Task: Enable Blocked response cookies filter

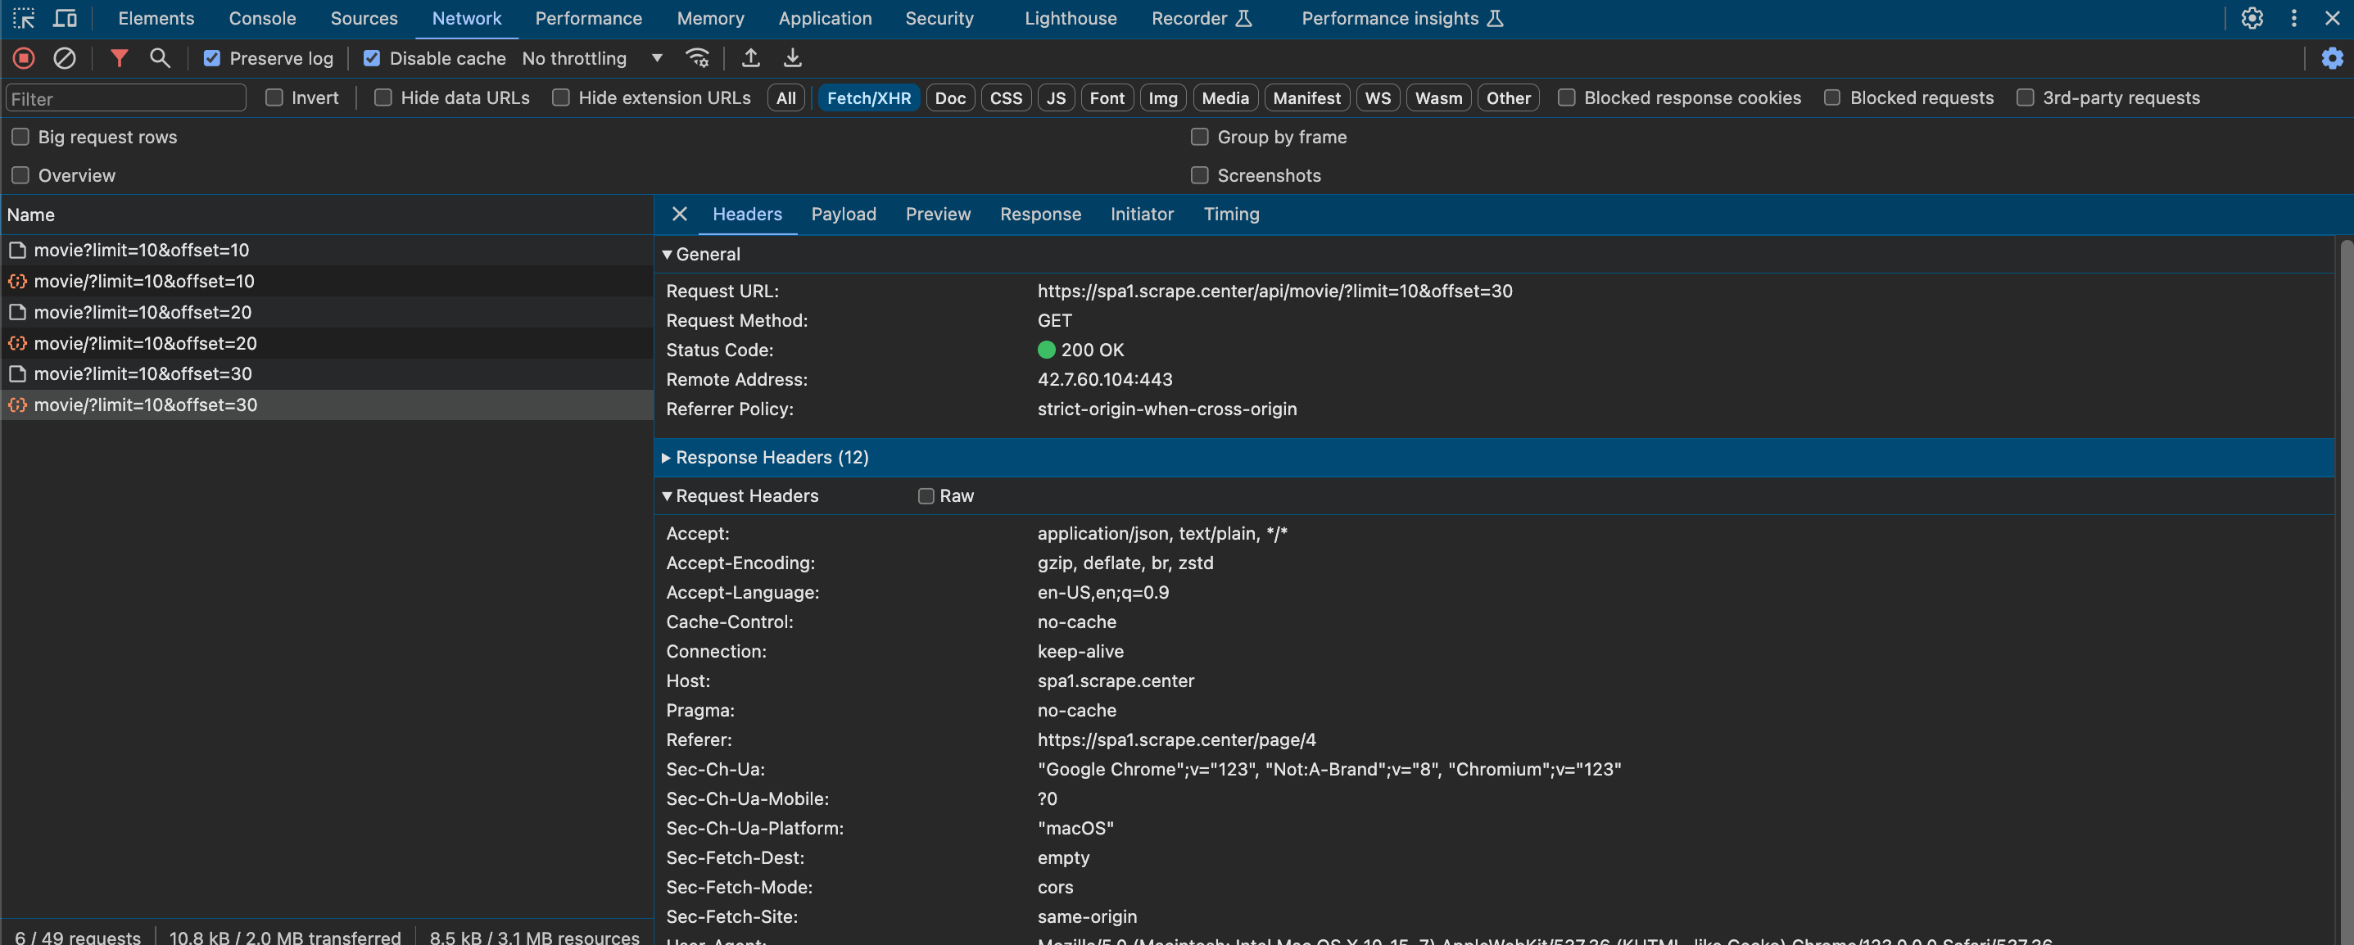Action: 1566,97
